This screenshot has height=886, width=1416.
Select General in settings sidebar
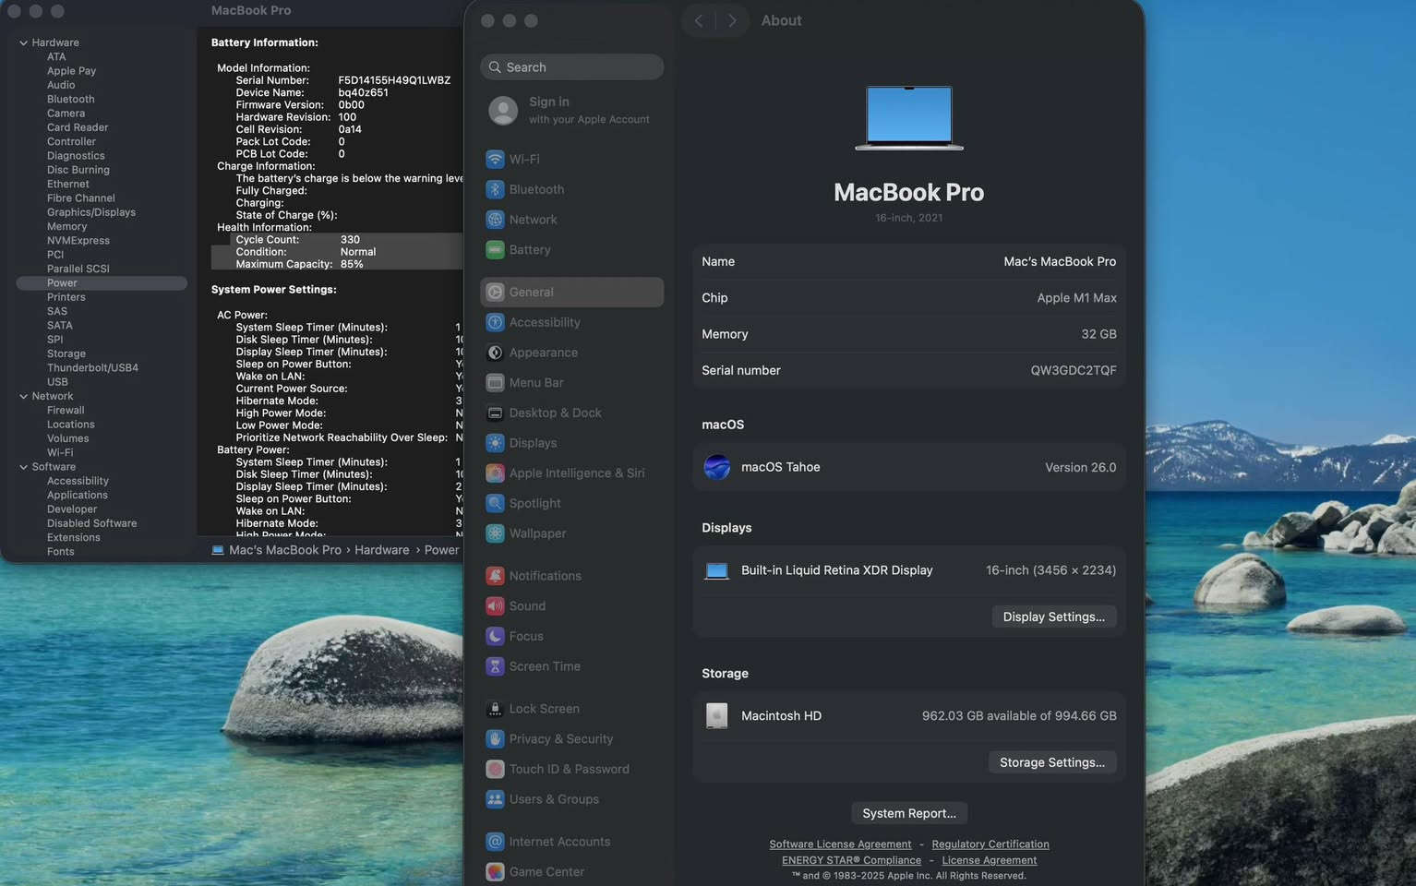[571, 292]
